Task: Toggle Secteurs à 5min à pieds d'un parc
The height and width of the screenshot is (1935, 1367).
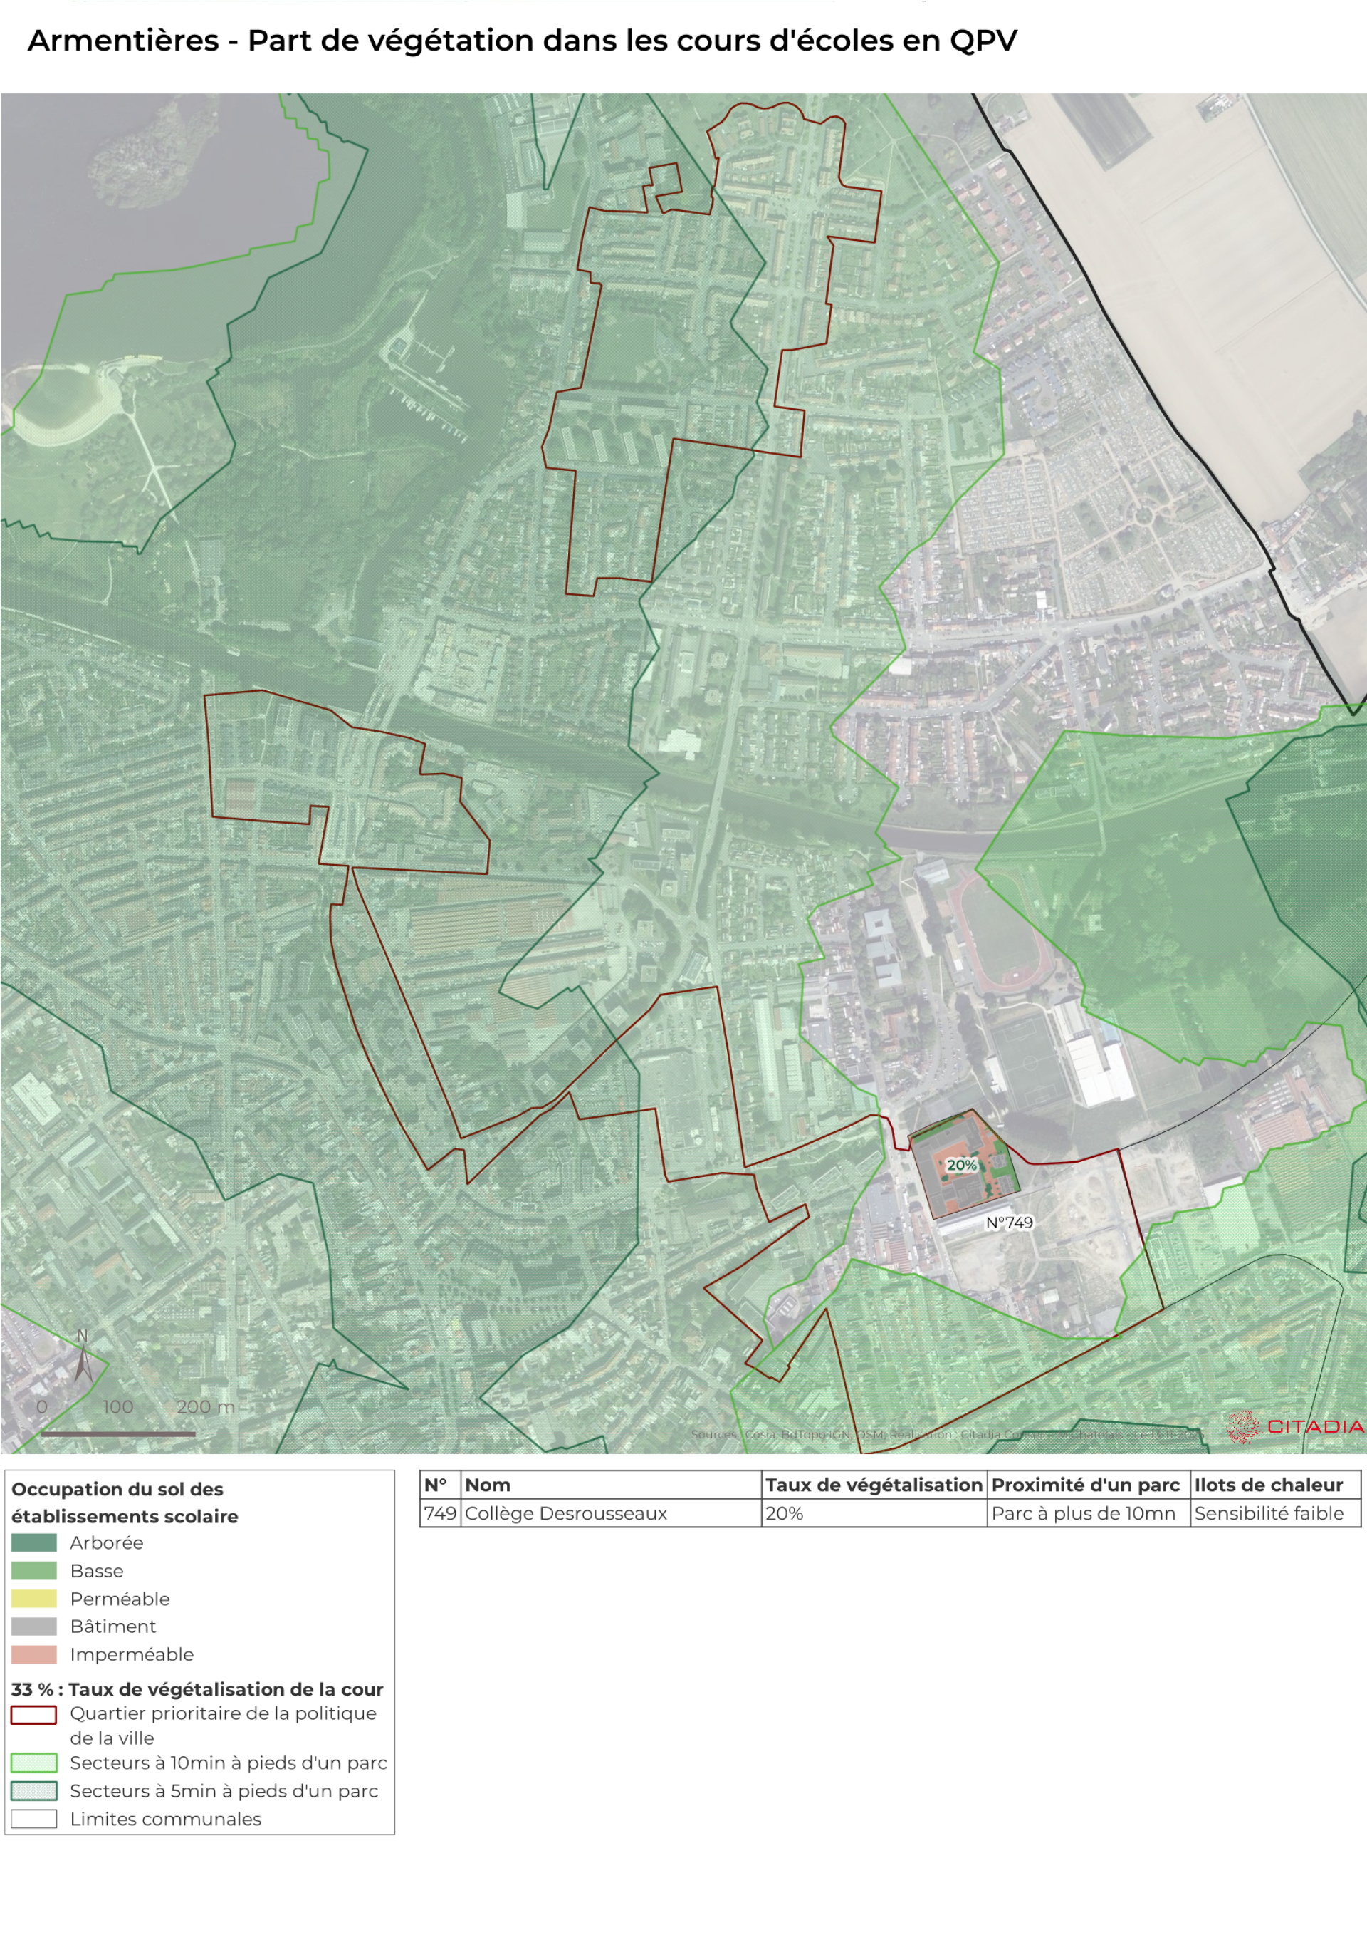Action: [33, 1792]
